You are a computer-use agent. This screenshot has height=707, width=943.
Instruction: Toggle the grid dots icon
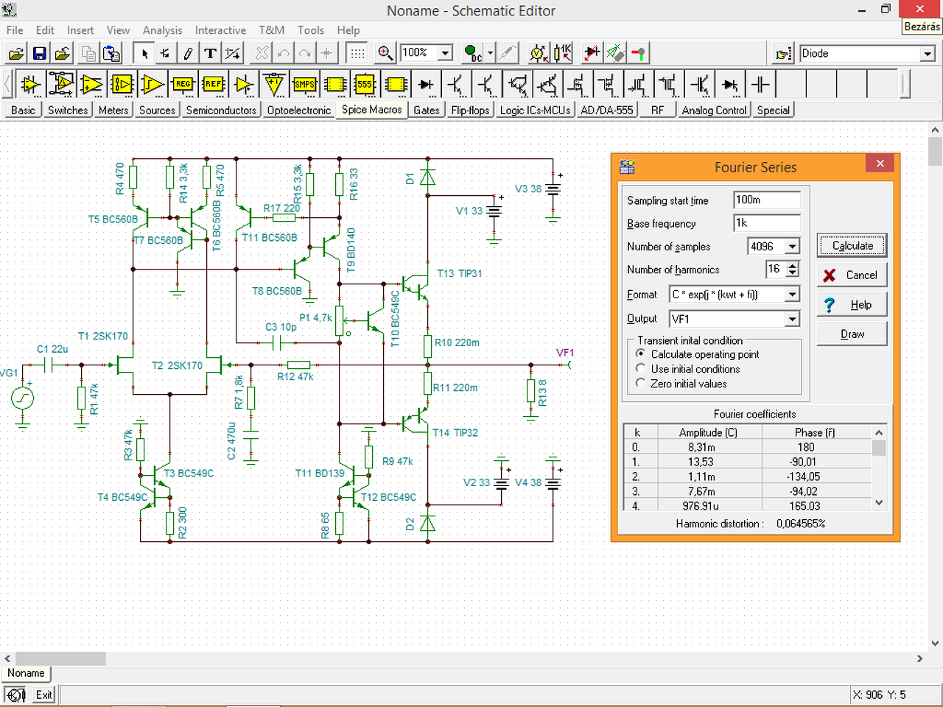[357, 53]
